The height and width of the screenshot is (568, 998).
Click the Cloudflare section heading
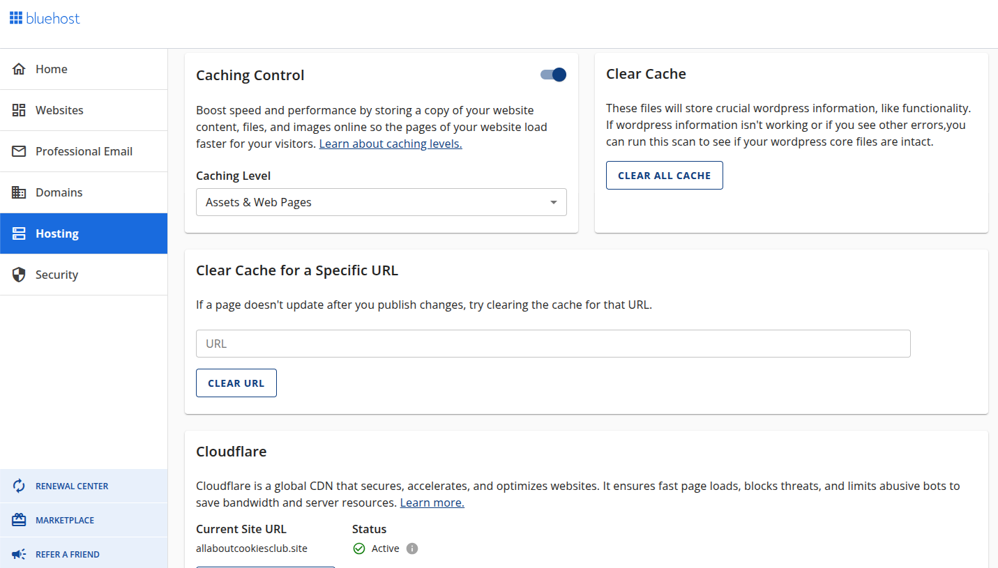232,452
